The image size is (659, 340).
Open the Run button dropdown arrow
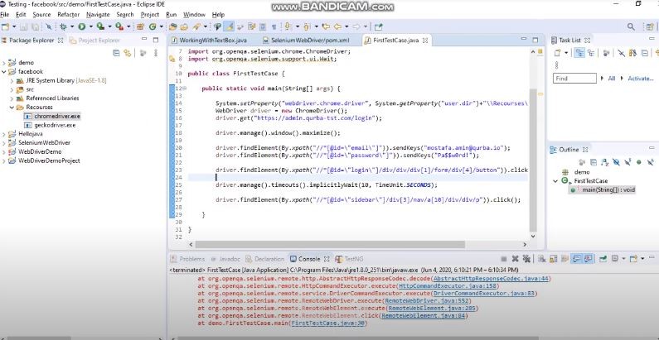90,26
